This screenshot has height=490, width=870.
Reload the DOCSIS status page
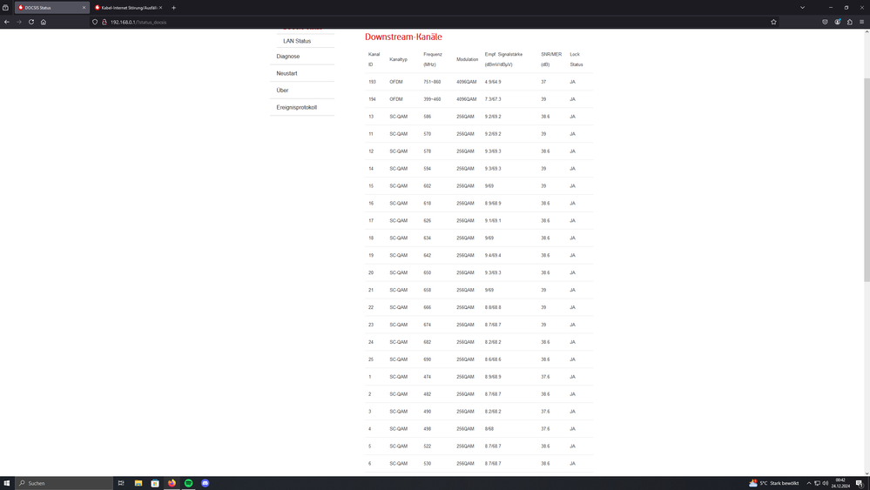(31, 22)
